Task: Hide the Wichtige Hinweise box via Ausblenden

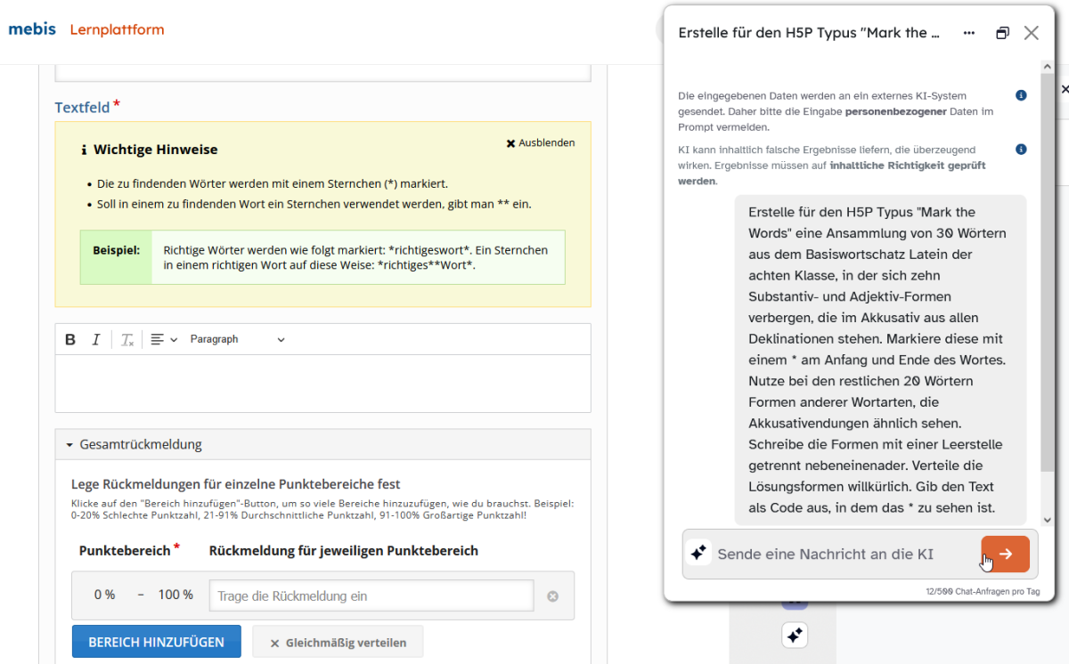Action: point(540,142)
